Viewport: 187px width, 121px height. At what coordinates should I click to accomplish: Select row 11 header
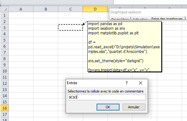5,77
